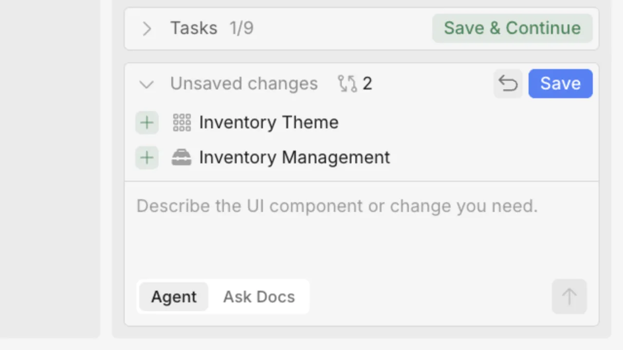
Task: Click the changes diff icon beside 2
Action: 348,84
